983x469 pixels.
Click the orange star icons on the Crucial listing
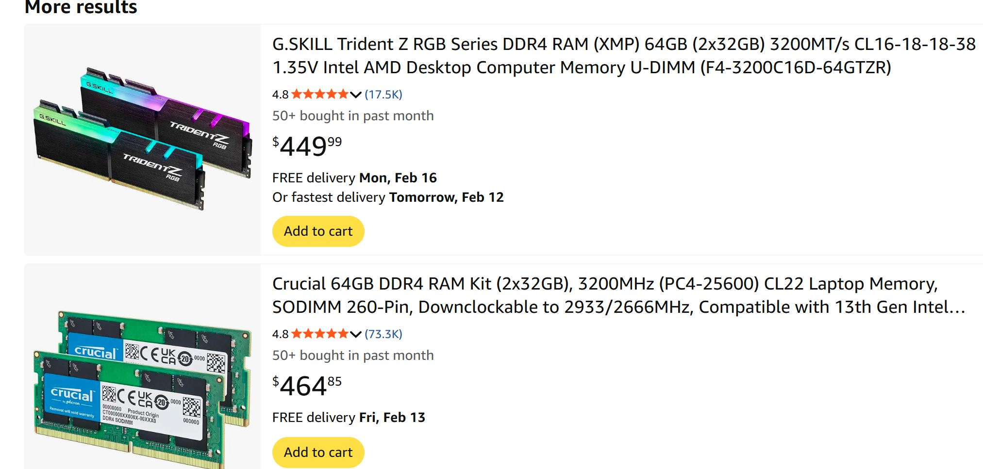[319, 333]
